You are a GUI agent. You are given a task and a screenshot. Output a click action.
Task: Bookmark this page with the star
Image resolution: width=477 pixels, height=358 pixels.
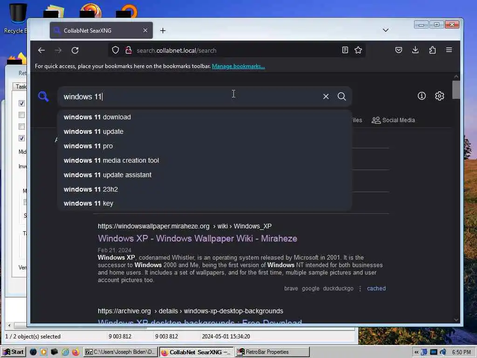[358, 50]
